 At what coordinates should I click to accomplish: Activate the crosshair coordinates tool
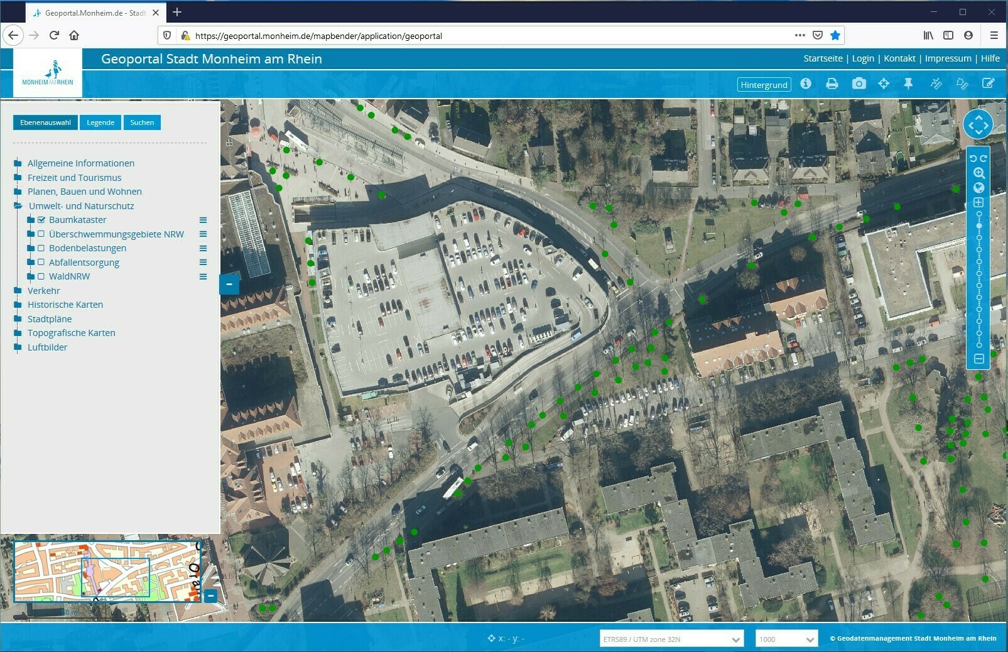click(884, 84)
